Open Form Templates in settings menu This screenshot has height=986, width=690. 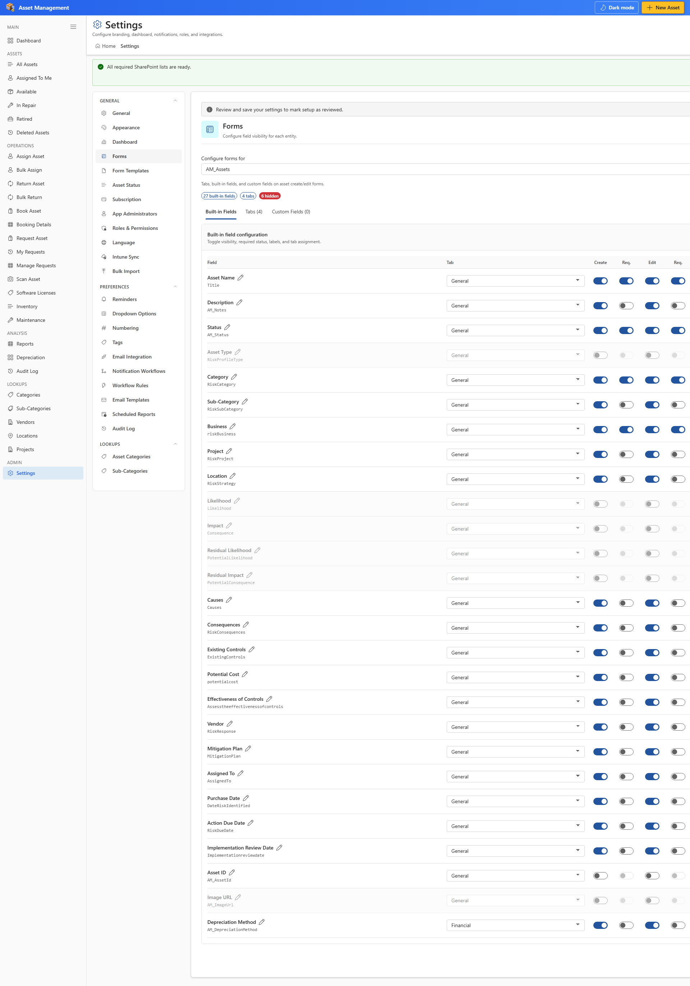(x=138, y=171)
